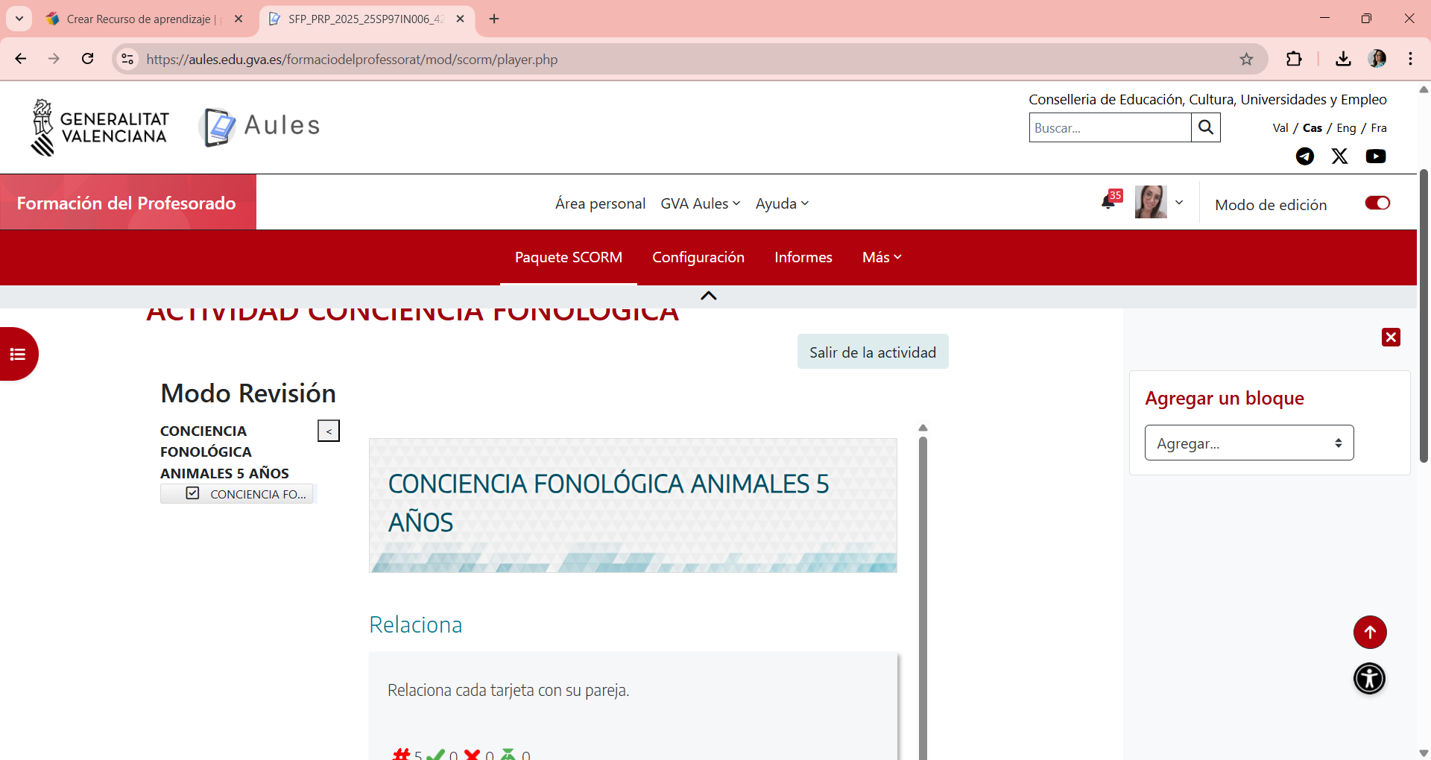Expand the Más menu in red bar

click(x=882, y=257)
